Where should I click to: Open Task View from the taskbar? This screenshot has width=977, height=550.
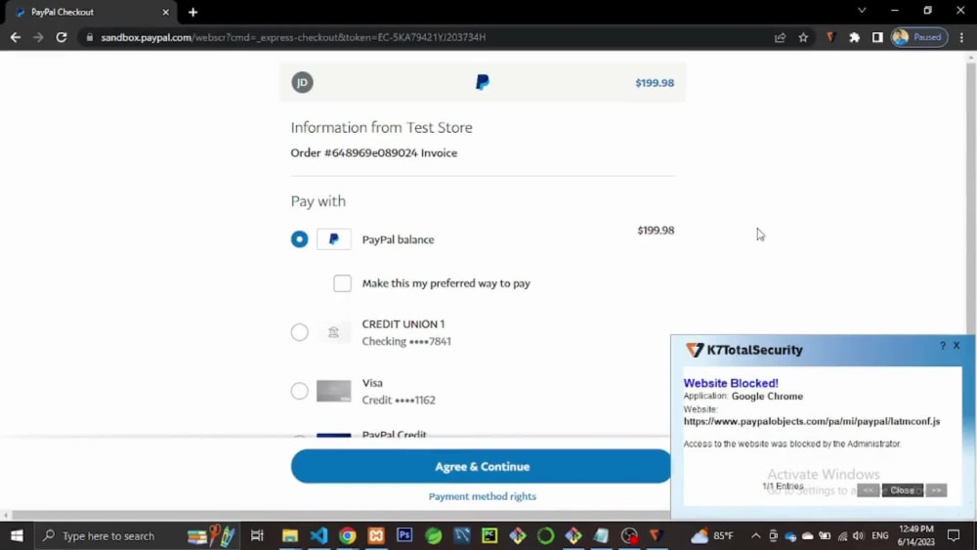257,535
